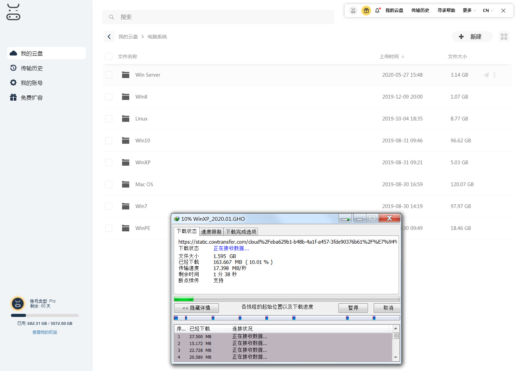Check the Mac OS row checkbox

click(x=109, y=184)
